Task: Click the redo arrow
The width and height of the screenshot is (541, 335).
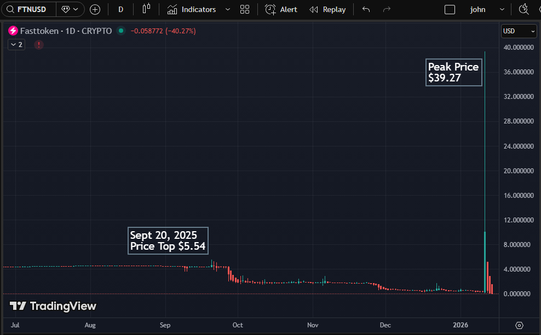Action: 387,9
